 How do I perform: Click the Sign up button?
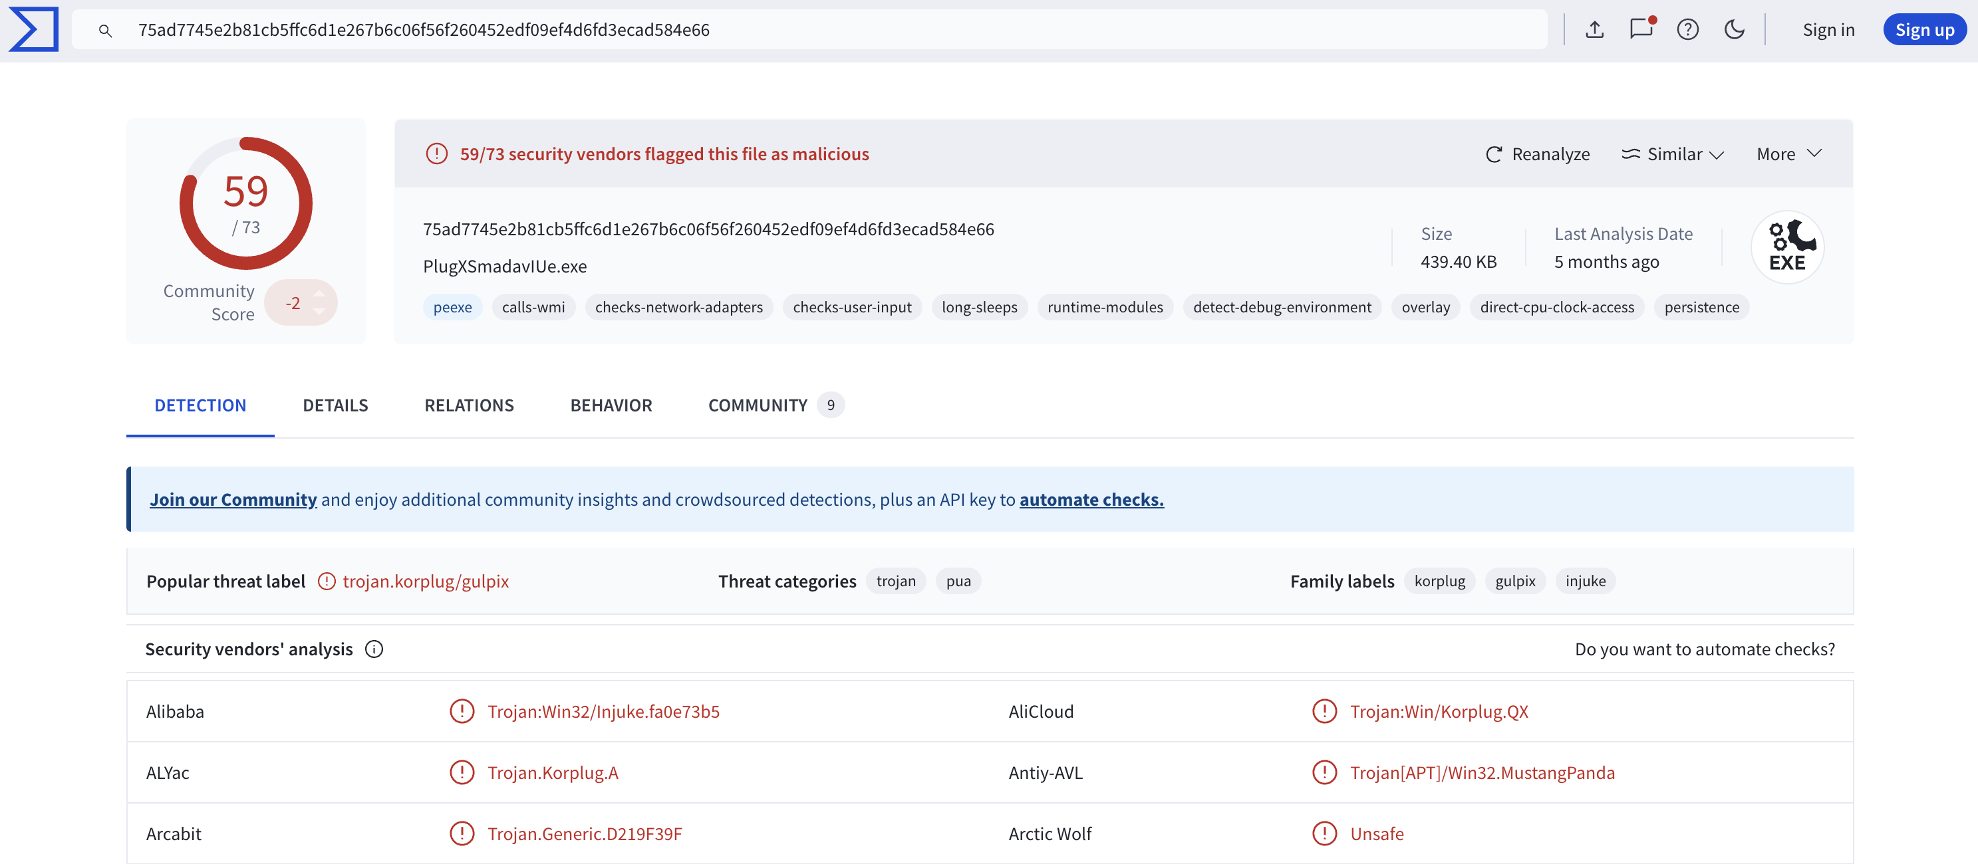click(1924, 30)
